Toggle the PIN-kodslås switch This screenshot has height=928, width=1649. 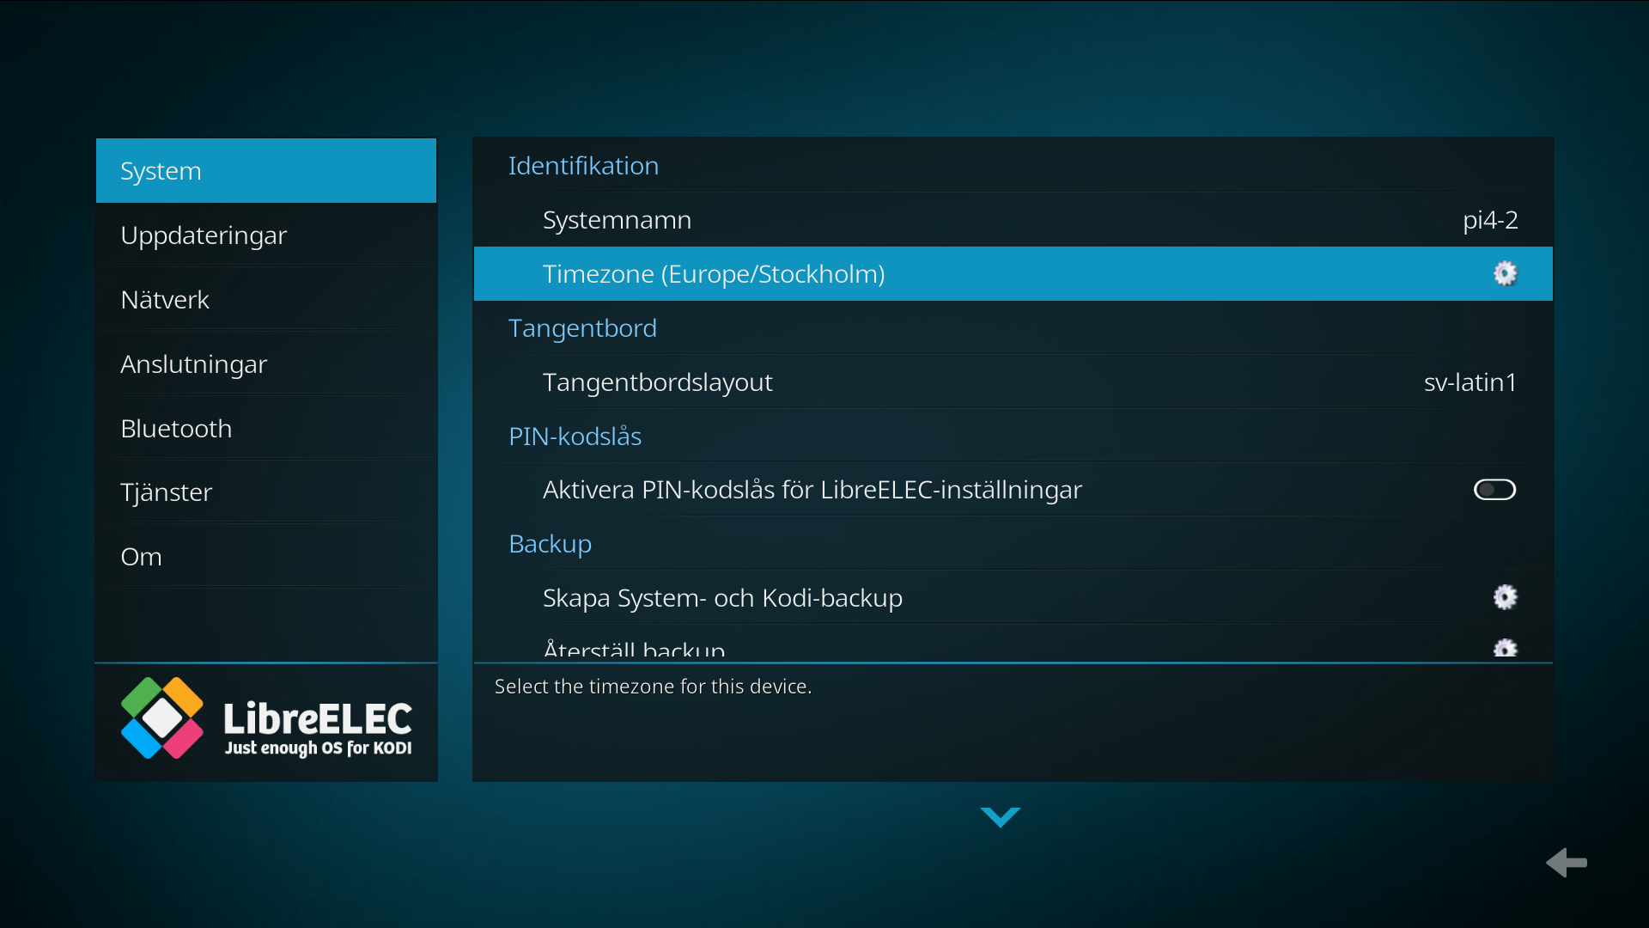pos(1494,490)
